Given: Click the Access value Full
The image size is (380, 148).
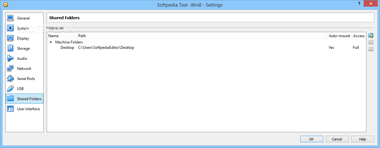Looking at the screenshot, I should pos(356,48).
